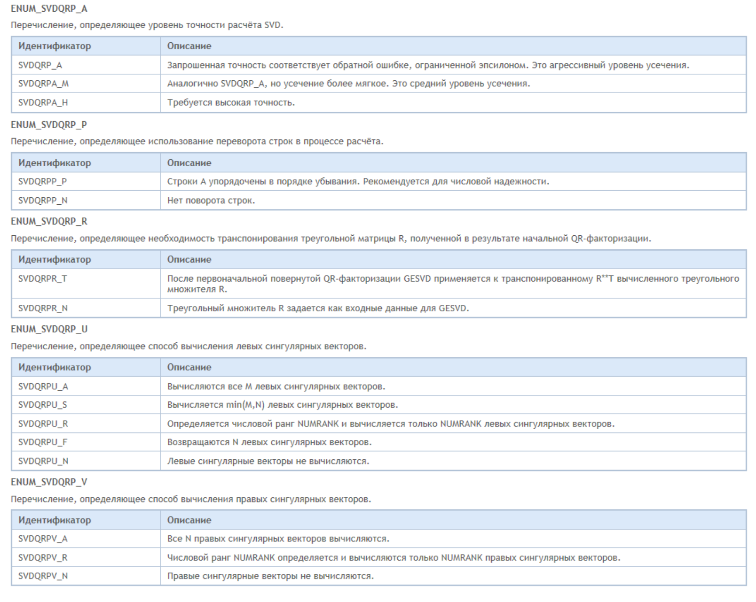Select the SVDQRPR_N identifier cell
This screenshot has height=602, width=756.
86,308
